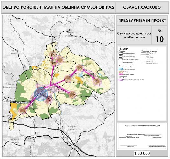Click the Община Опан map label
The image size is (170, 159).
pos(14,52)
